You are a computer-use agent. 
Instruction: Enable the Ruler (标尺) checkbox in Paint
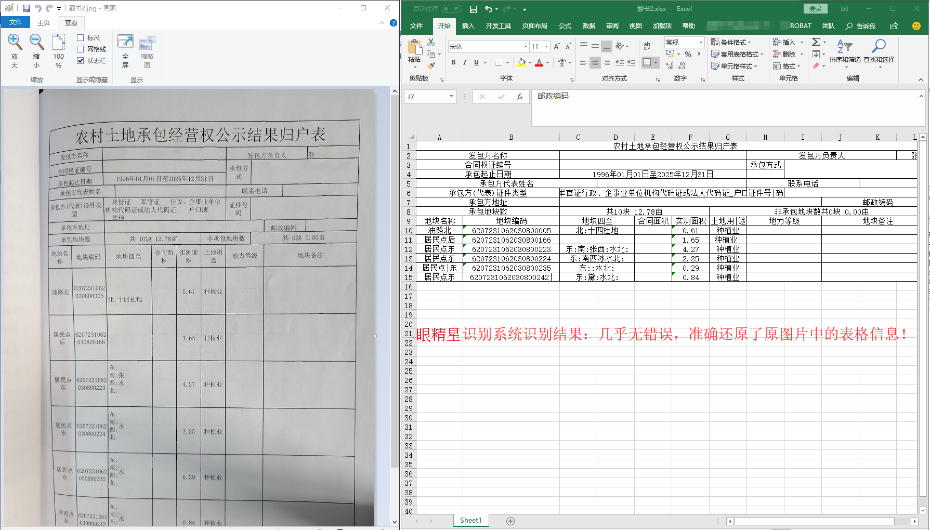coord(81,37)
